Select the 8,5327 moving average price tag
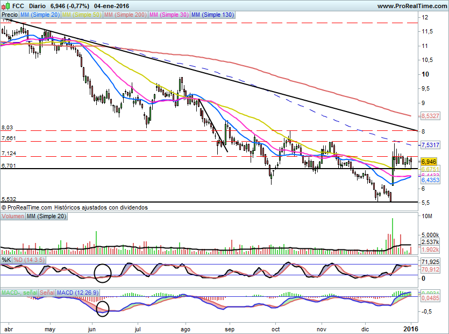This screenshot has width=449, height=334. [430, 116]
